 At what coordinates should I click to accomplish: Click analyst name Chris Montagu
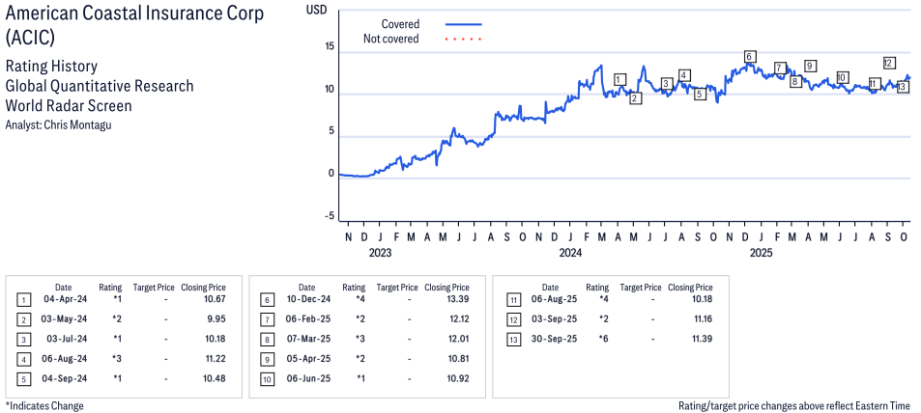[73, 124]
